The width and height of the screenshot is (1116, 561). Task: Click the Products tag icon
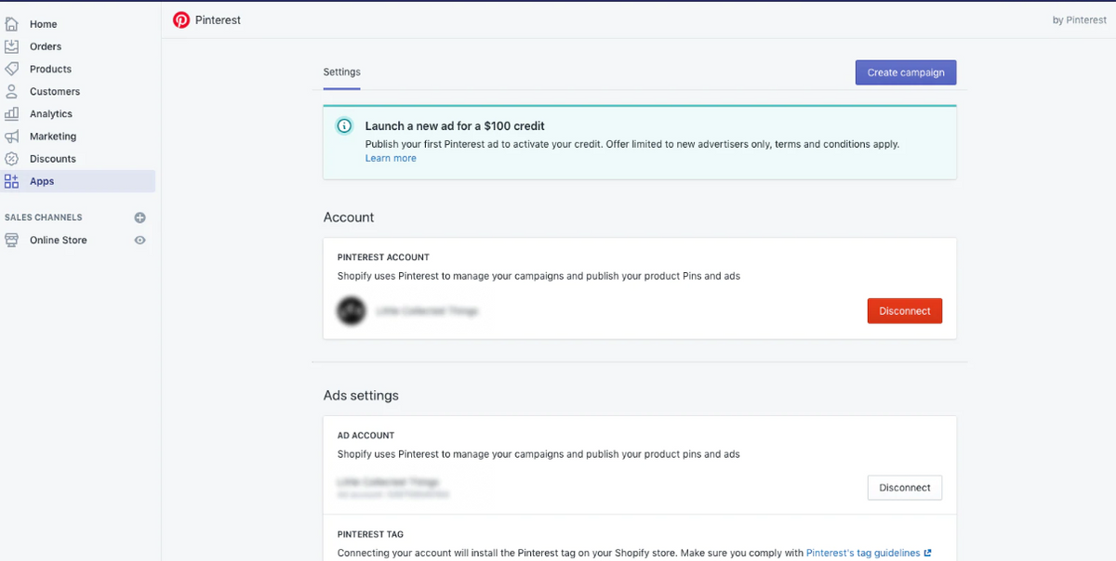point(12,69)
